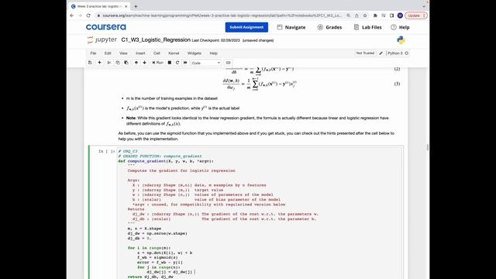496x279 pixels.
Task: Go back with browser back arrow
Action: [72, 15]
